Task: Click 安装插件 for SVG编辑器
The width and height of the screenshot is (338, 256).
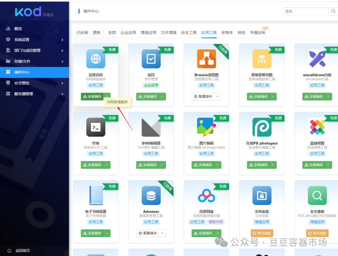Action: coord(148,165)
